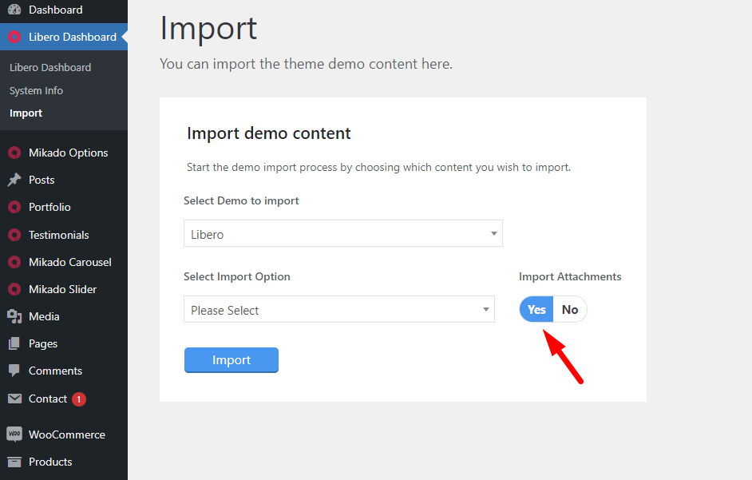Image resolution: width=752 pixels, height=480 pixels.
Task: Click the Contact notification badge
Action: point(79,399)
